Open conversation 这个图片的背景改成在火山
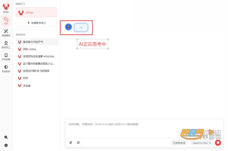228x151 pixels. (x=37, y=63)
